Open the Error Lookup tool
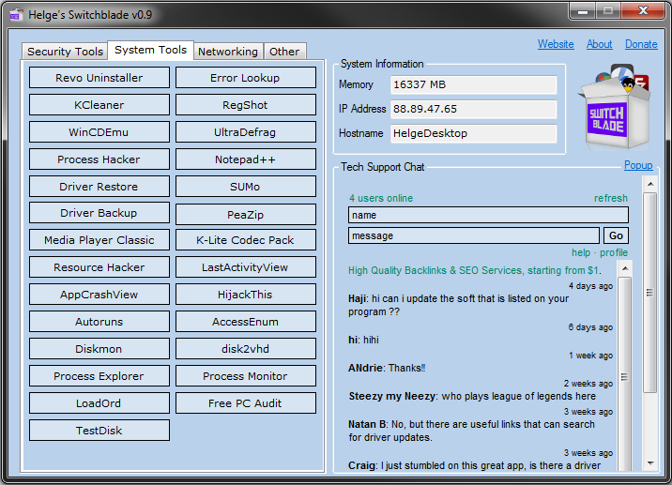The height and width of the screenshot is (485, 672). pos(245,78)
